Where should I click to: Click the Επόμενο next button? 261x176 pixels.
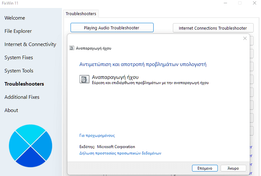[x=205, y=168]
